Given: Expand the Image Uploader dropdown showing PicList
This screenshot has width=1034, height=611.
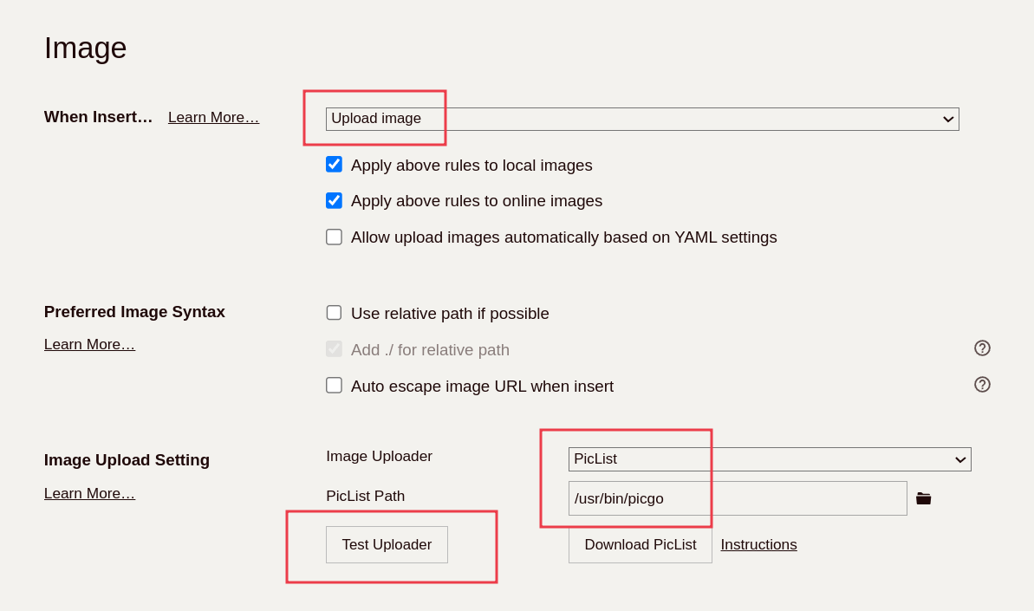Looking at the screenshot, I should 769,459.
